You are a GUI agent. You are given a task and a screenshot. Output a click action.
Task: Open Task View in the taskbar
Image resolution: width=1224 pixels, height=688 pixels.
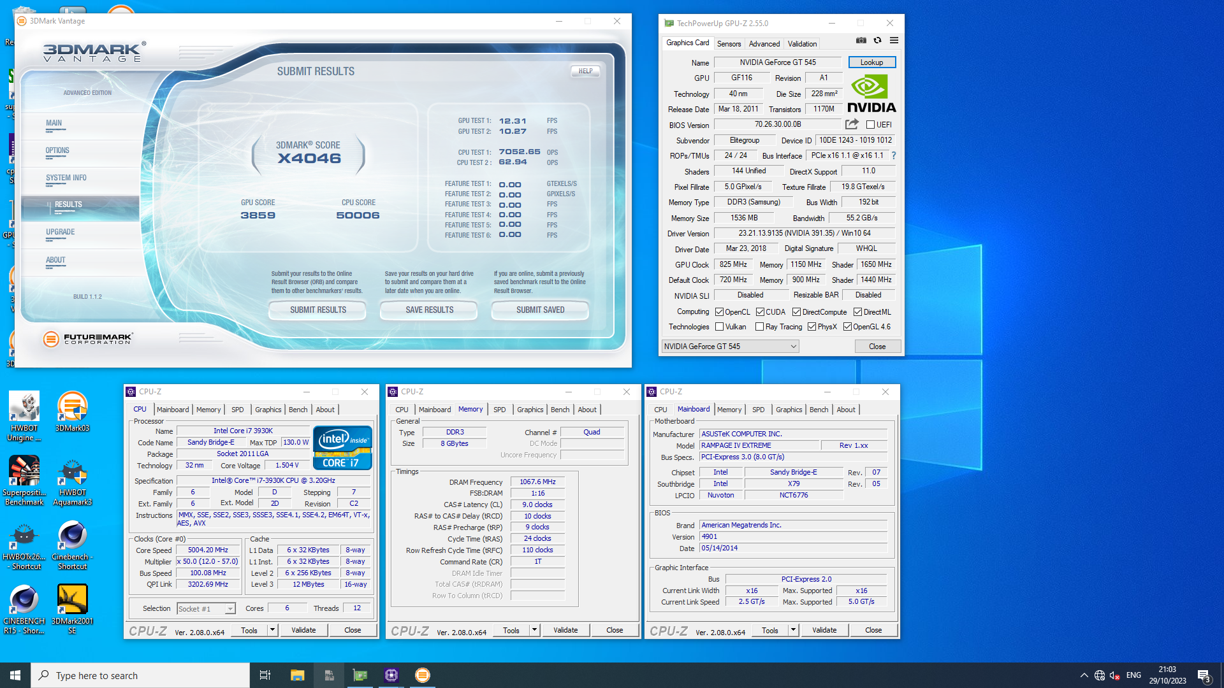coord(265,675)
